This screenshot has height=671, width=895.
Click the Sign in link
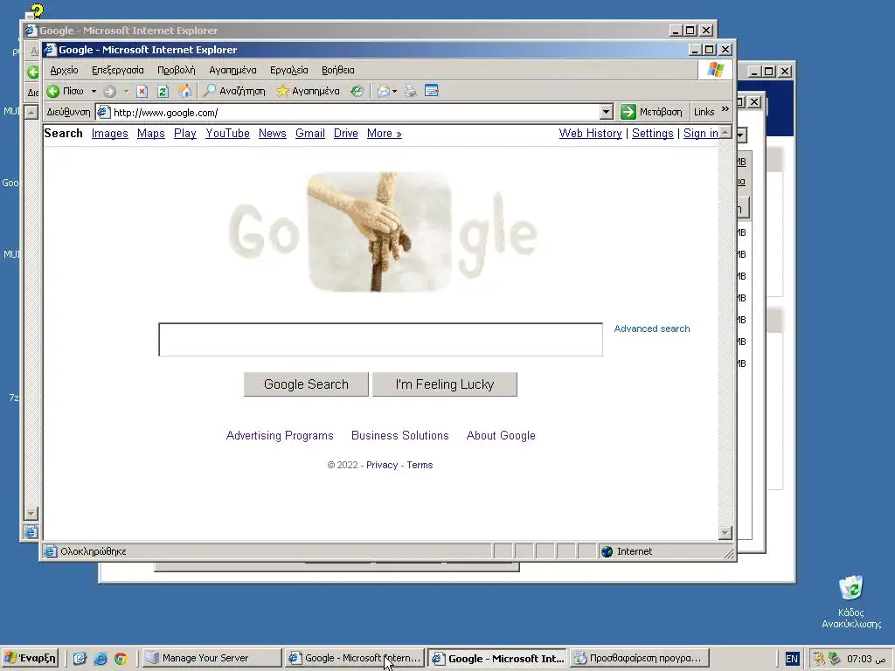pos(700,133)
